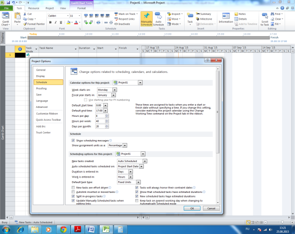This screenshot has height=234, width=295.
Task: Click the Inspect task icon
Action: tap(169, 14)
